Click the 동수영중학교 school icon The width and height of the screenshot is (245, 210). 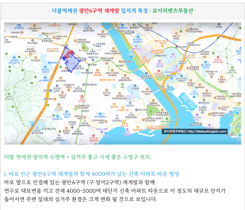click(45, 78)
